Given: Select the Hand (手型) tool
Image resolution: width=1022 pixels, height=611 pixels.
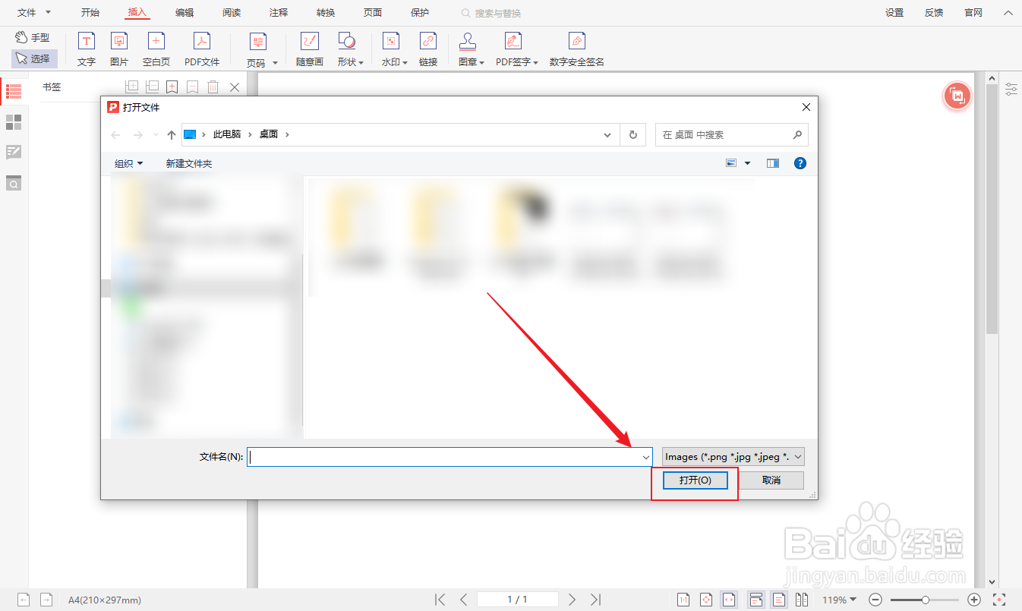Looking at the screenshot, I should (33, 37).
